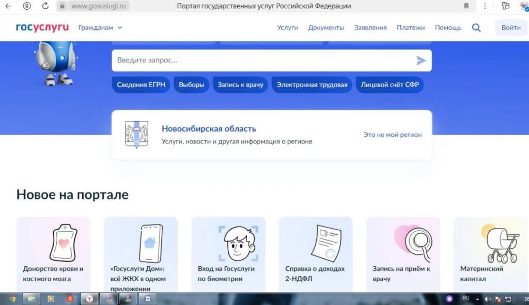Viewport: 529px width, 305px height.
Task: Open the Материнский капитал card
Action: tap(491, 254)
